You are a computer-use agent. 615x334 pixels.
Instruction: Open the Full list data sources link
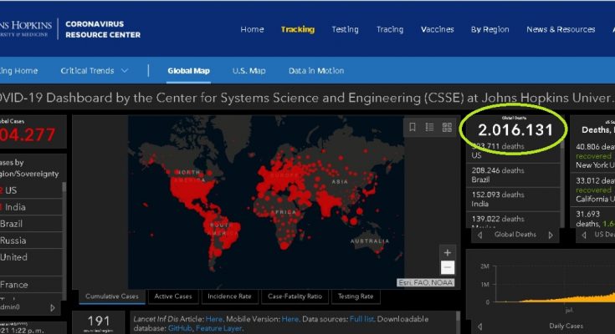click(361, 319)
